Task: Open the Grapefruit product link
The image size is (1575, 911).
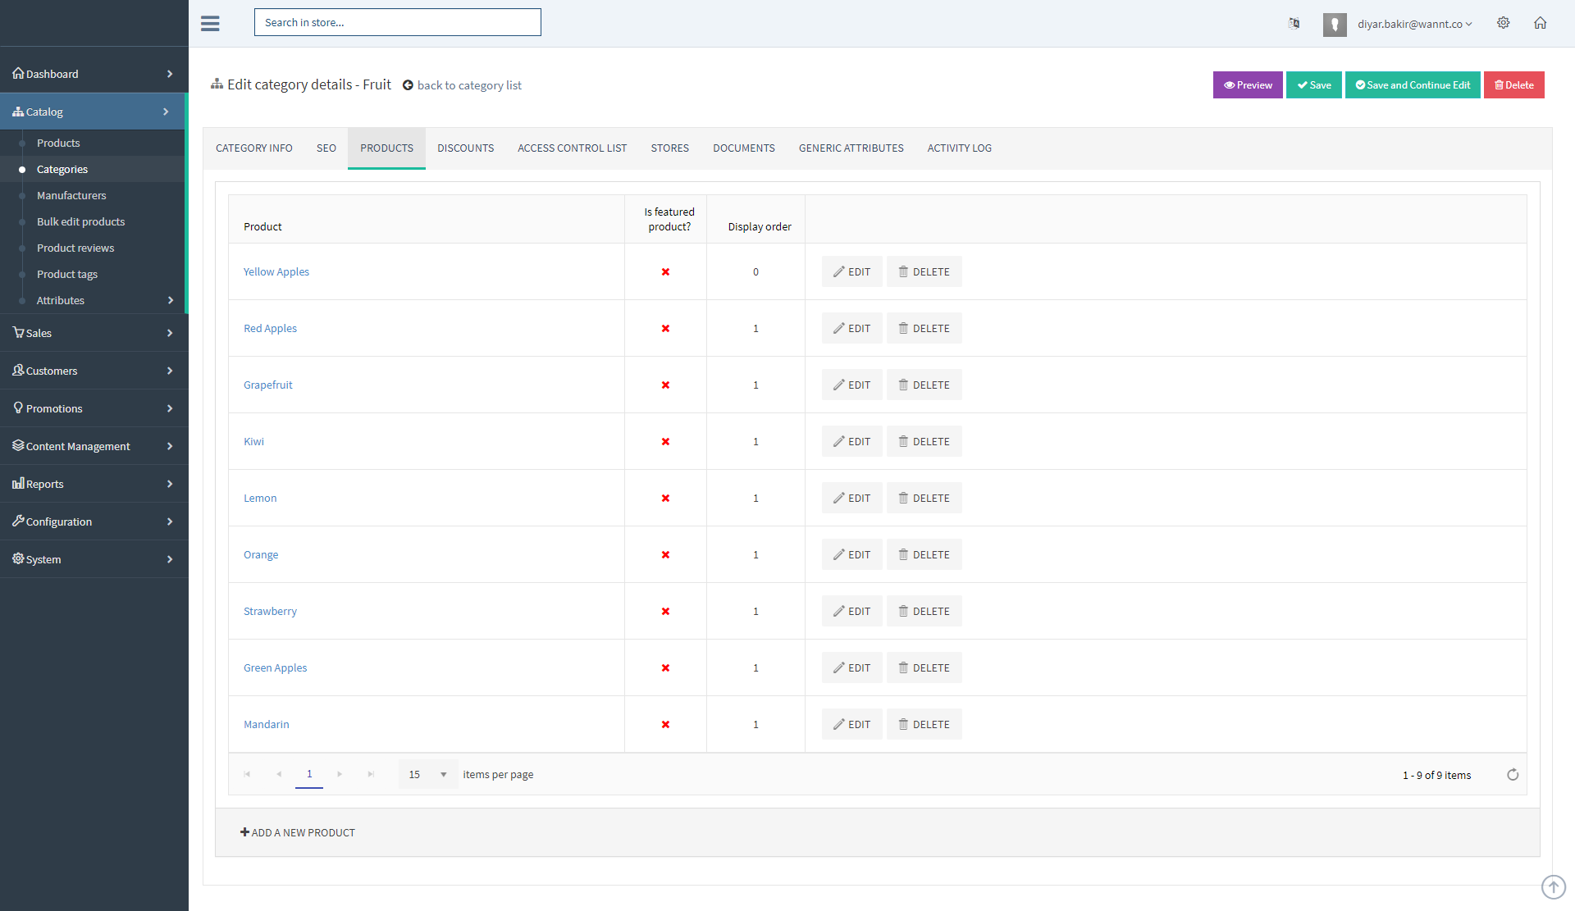Action: (267, 385)
